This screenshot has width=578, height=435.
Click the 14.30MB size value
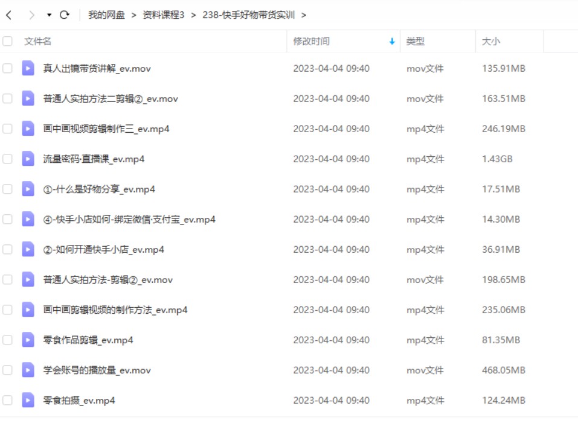[501, 219]
